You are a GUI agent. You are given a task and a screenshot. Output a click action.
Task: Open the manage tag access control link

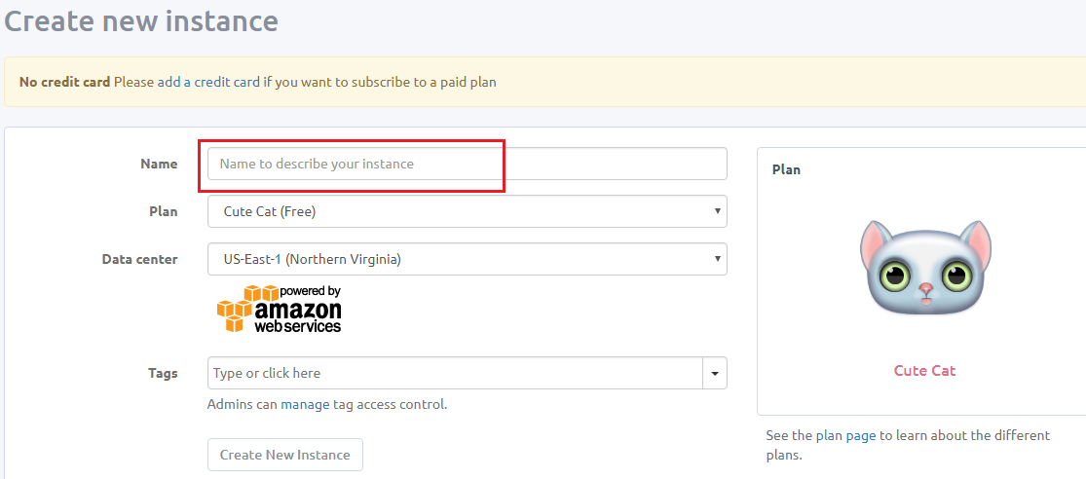(305, 404)
